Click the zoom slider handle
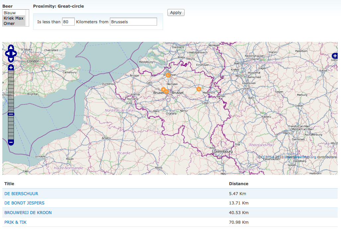341x234 pixels. 11,114
